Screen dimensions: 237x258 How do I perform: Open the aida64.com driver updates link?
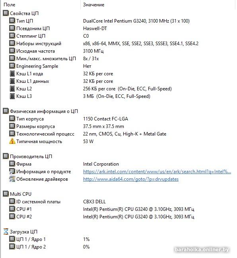coord(131,179)
